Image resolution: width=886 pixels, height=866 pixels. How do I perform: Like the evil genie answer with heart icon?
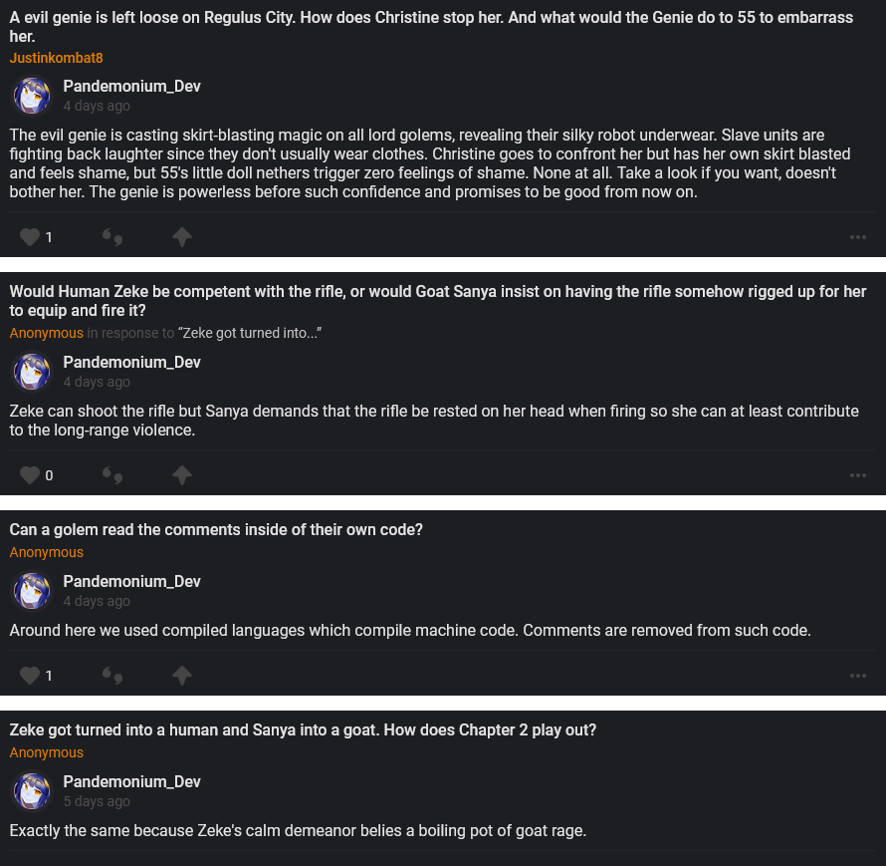[x=30, y=237]
